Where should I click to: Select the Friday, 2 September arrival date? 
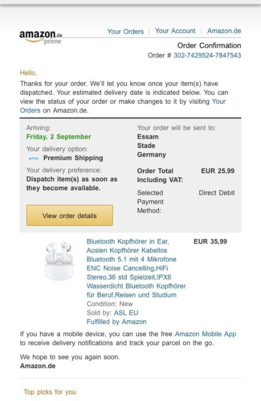59,137
